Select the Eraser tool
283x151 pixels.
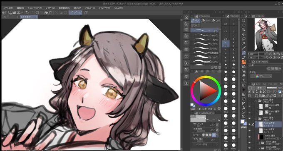pyautogui.click(x=243, y=76)
